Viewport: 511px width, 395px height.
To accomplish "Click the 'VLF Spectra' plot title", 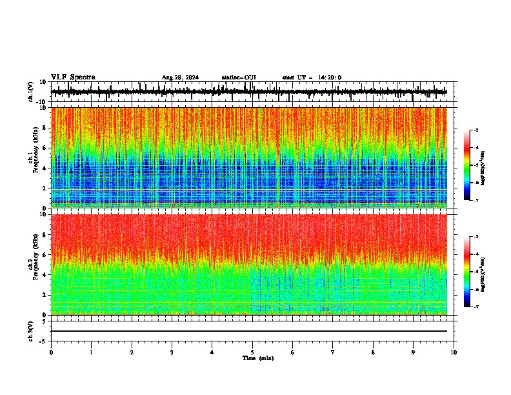I will [x=73, y=77].
